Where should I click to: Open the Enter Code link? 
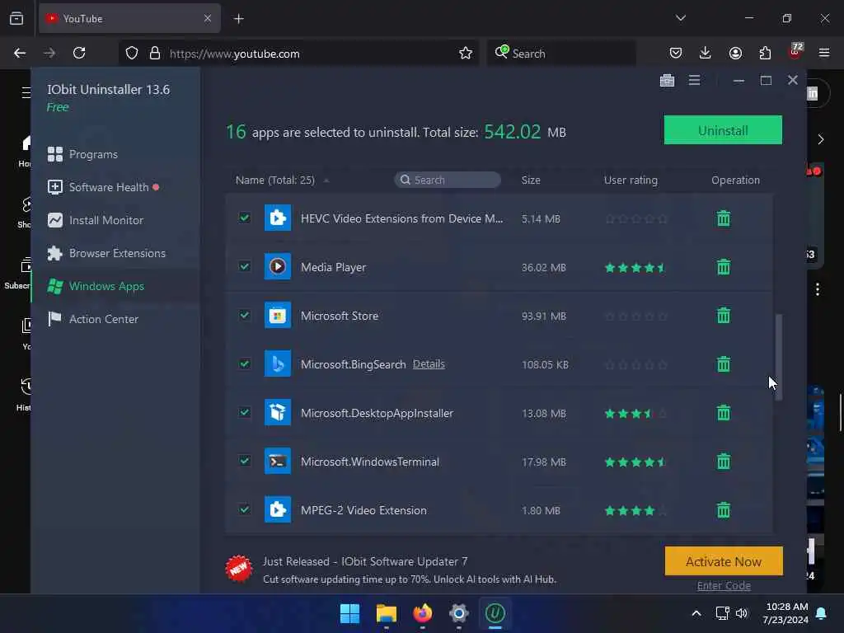pos(724,586)
